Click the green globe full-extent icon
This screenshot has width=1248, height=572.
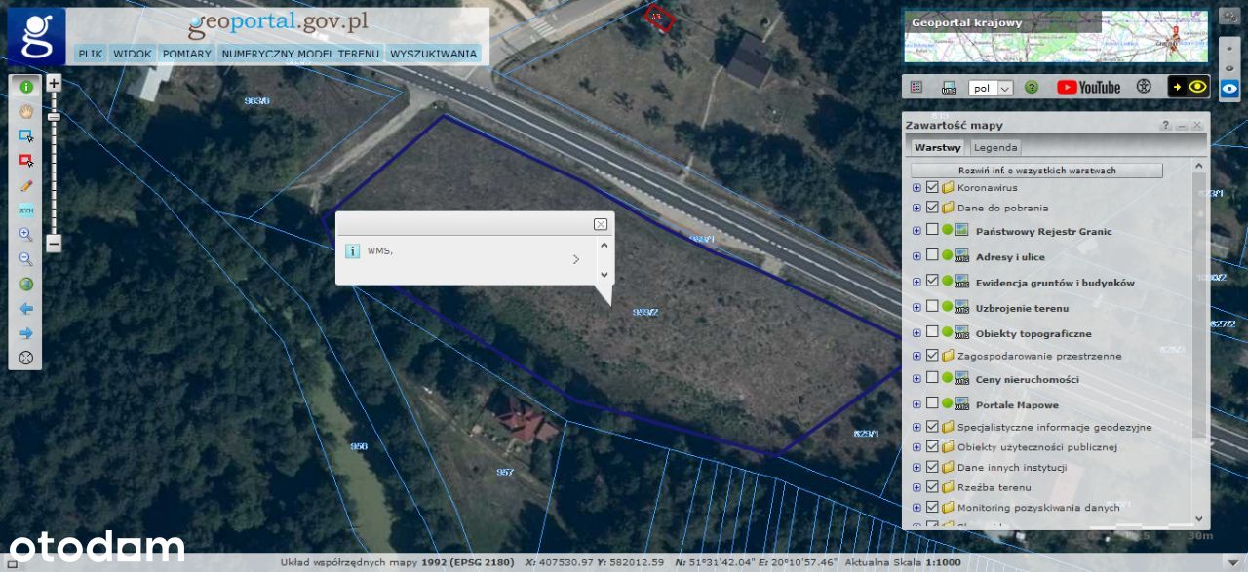[26, 285]
